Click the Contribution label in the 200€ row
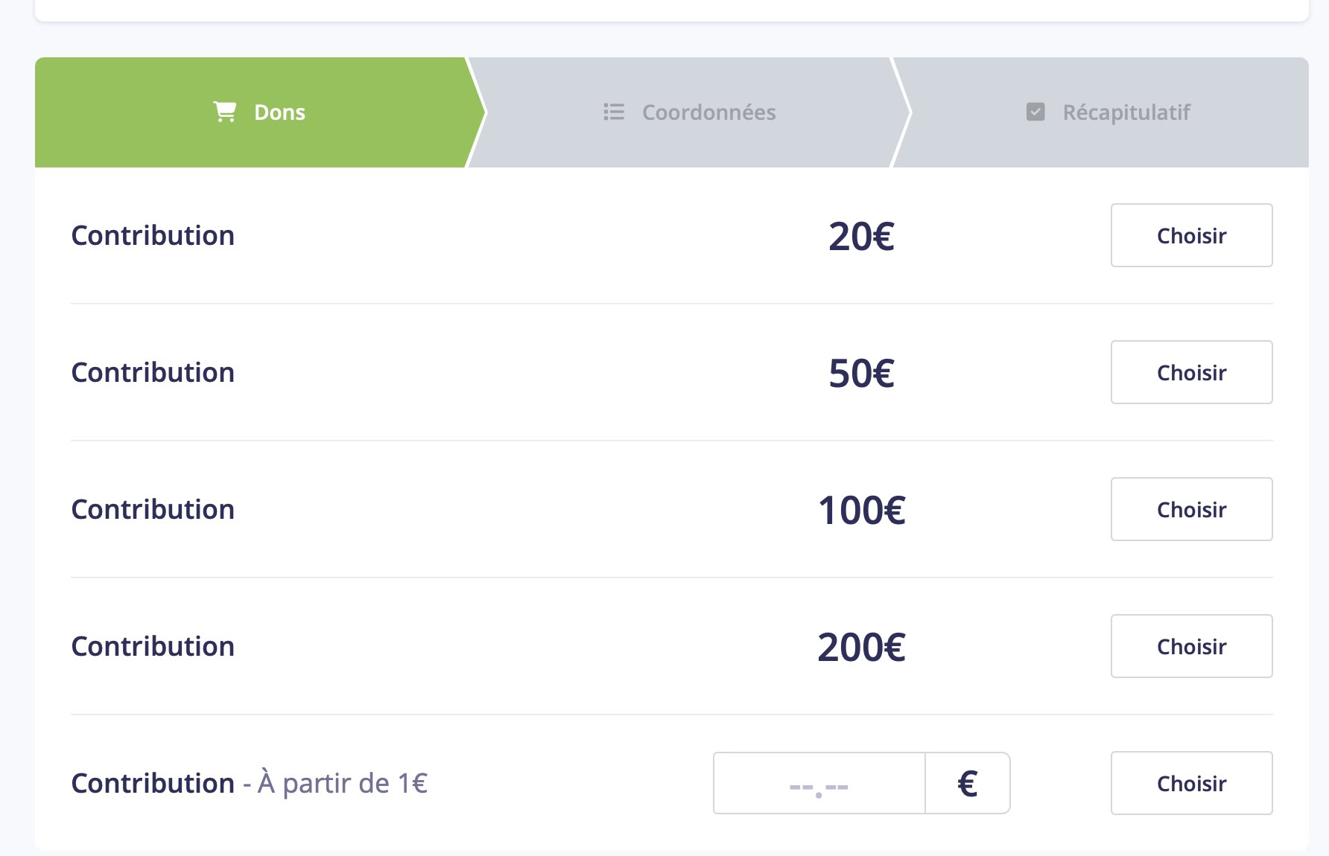Image resolution: width=1329 pixels, height=856 pixels. [153, 647]
